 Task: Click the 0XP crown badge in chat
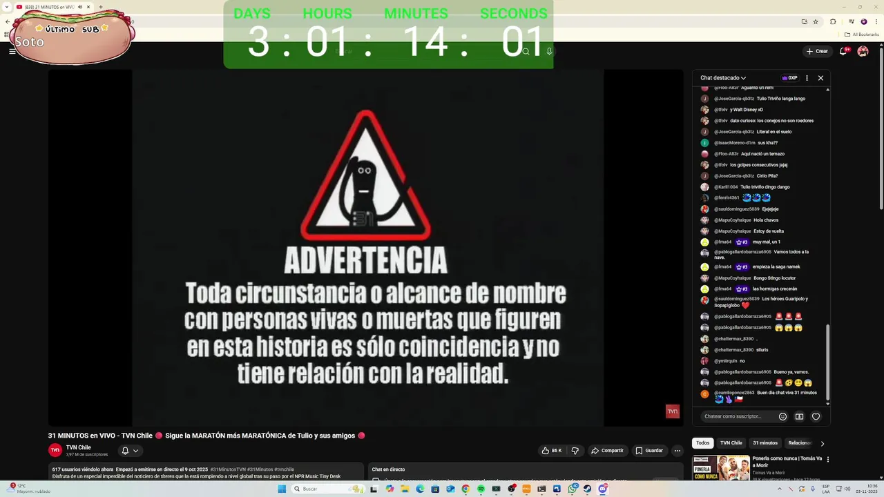pos(789,78)
